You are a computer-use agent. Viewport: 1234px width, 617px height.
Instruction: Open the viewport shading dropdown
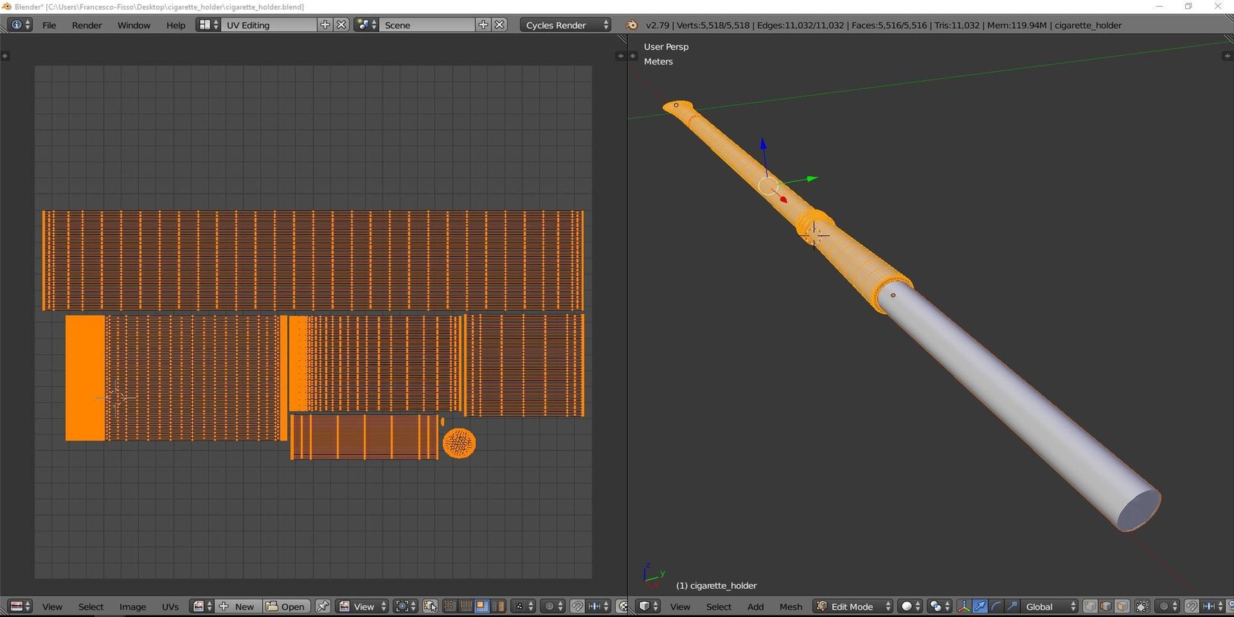pyautogui.click(x=911, y=606)
